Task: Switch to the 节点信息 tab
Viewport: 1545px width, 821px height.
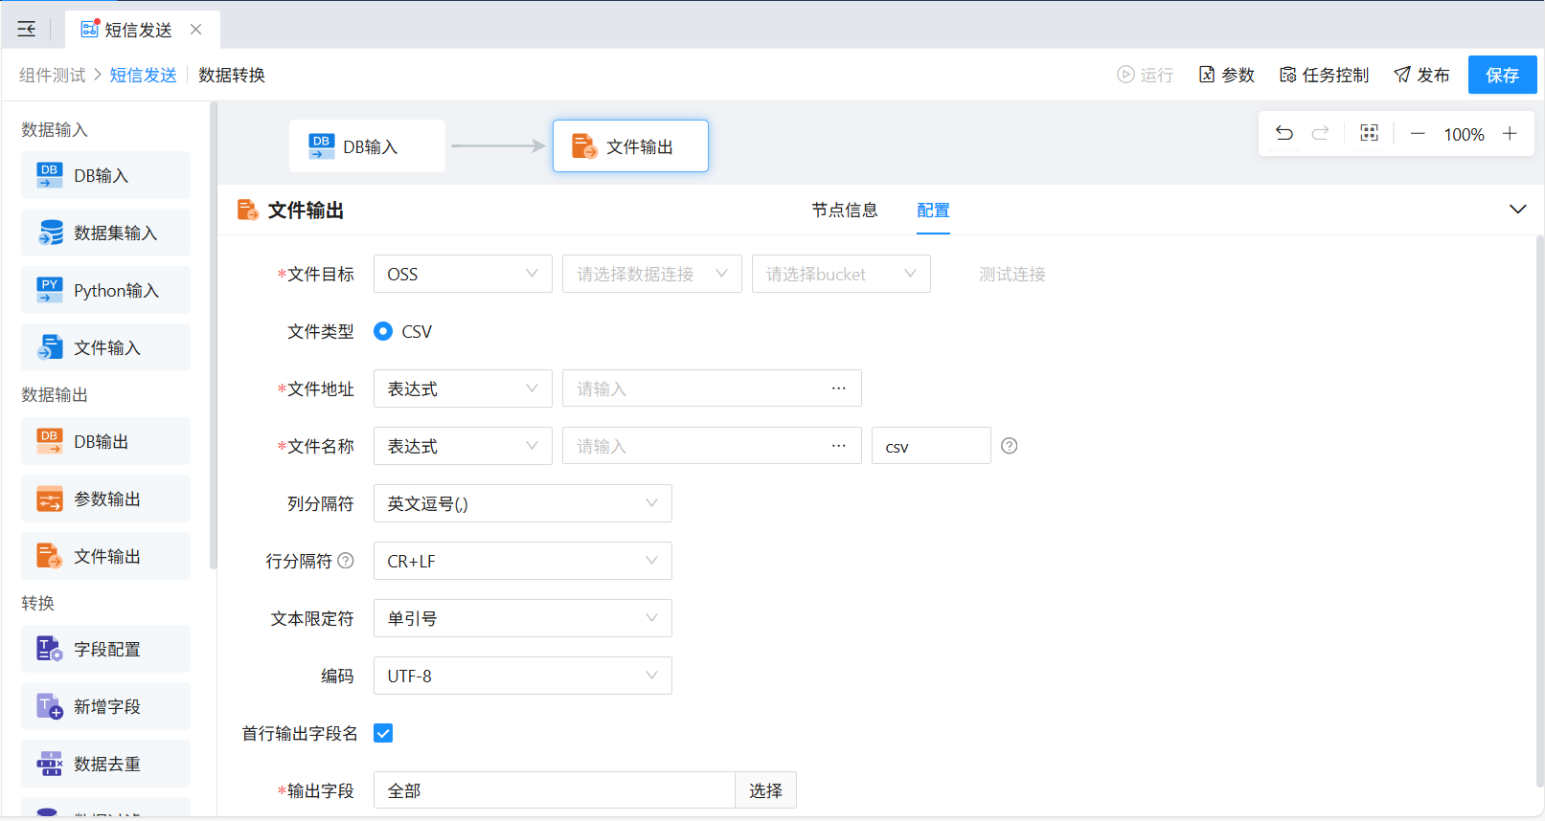Action: pyautogui.click(x=844, y=211)
